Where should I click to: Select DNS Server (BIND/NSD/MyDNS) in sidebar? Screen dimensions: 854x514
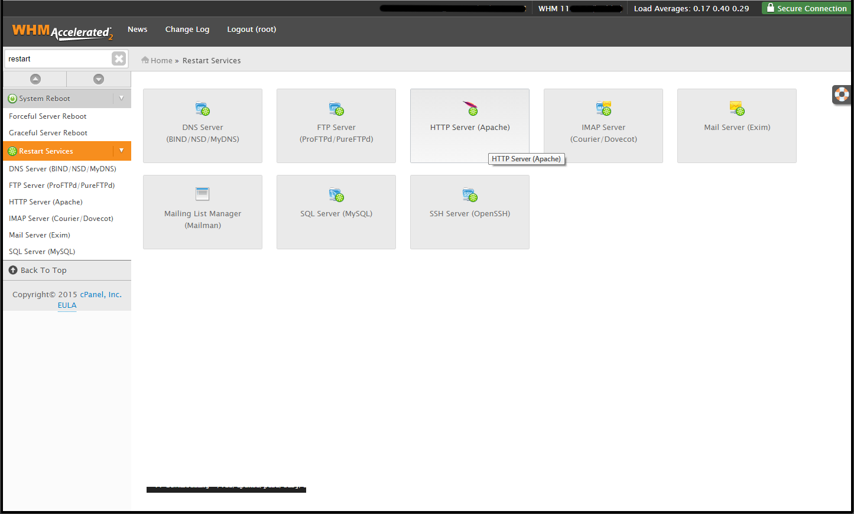pyautogui.click(x=63, y=169)
